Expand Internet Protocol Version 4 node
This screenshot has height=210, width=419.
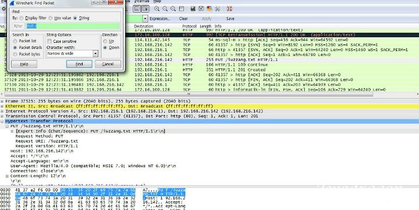[x=2, y=111]
